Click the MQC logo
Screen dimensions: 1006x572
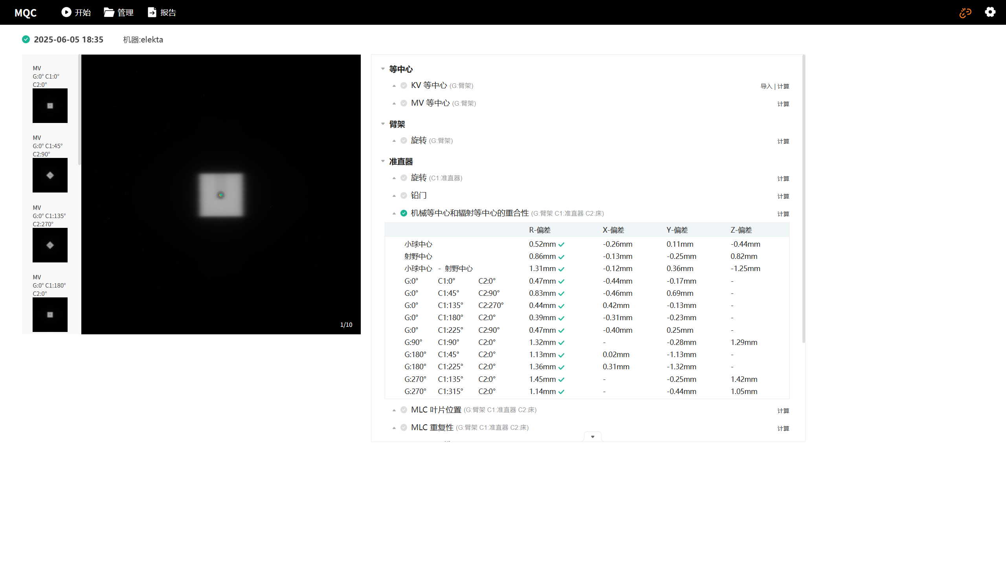coord(26,13)
